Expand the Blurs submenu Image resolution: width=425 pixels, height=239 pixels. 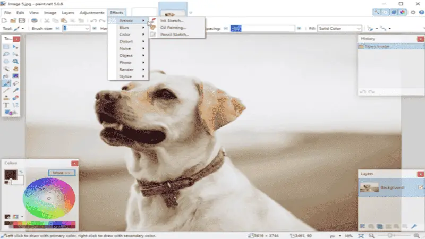128,28
